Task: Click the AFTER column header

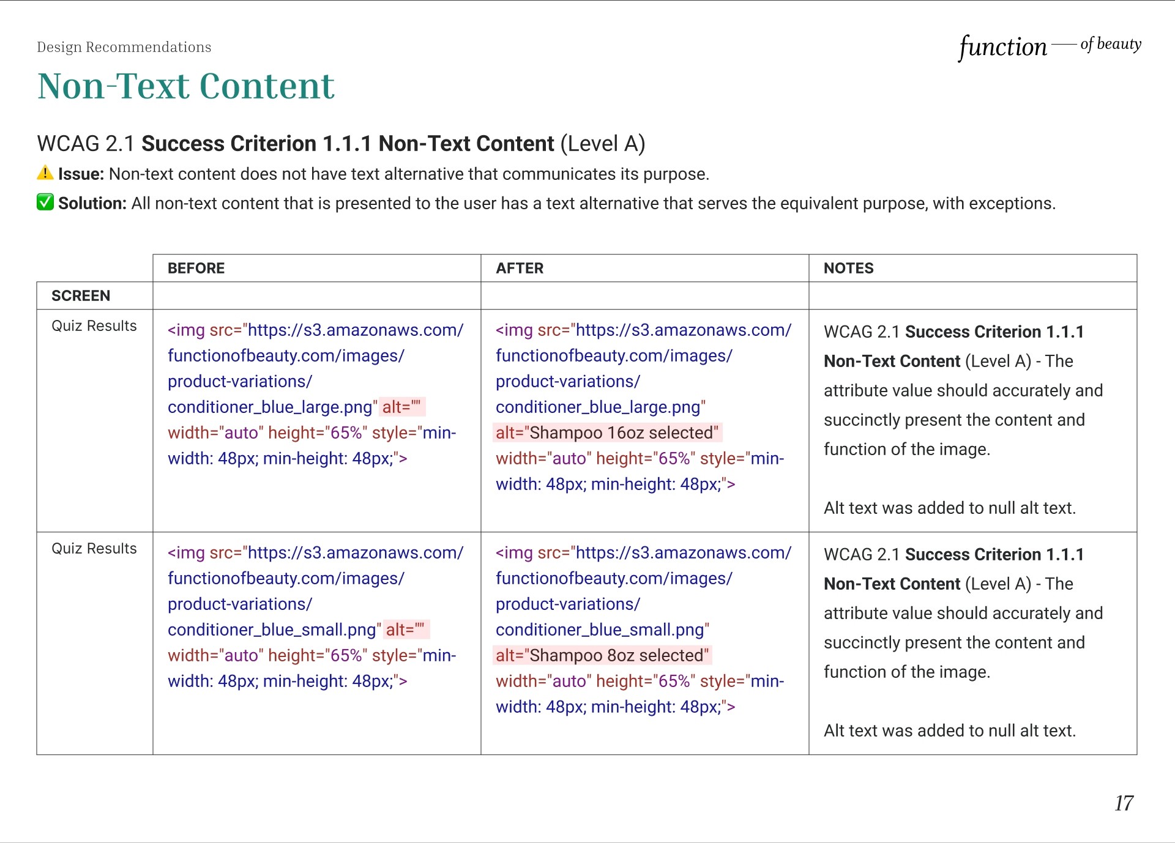Action: pyautogui.click(x=520, y=268)
